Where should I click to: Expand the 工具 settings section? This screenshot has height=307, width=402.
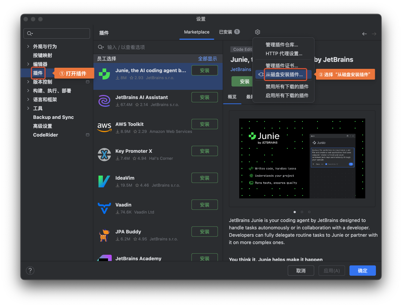(28, 108)
